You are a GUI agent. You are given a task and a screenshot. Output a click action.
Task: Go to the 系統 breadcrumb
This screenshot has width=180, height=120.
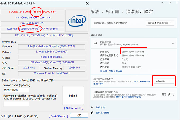pos(95,12)
